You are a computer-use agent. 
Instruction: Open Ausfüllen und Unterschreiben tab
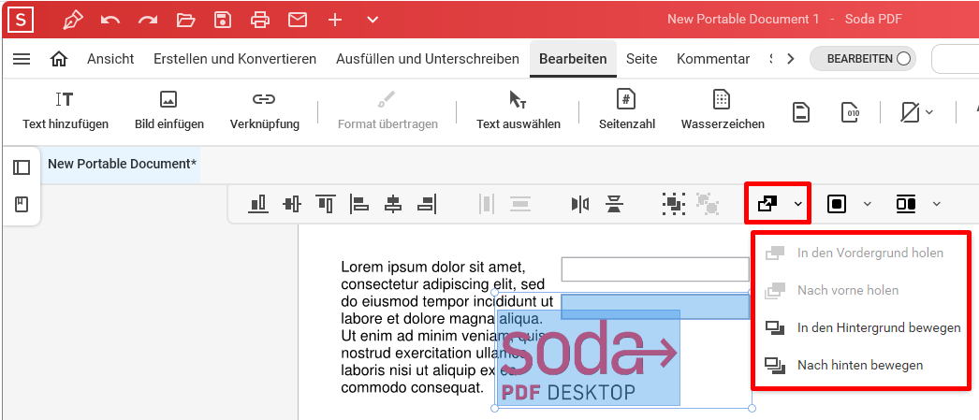coord(428,59)
